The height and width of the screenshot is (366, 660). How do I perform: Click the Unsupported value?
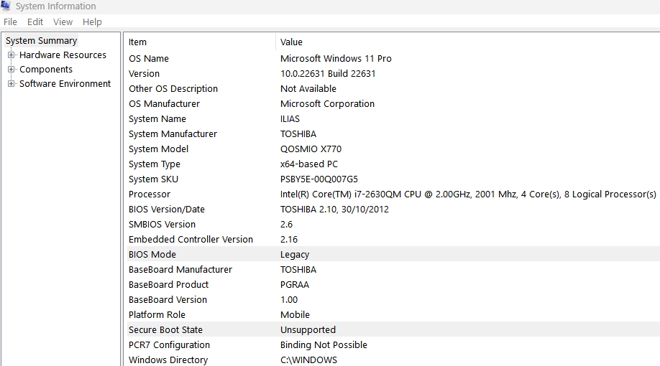pyautogui.click(x=308, y=330)
